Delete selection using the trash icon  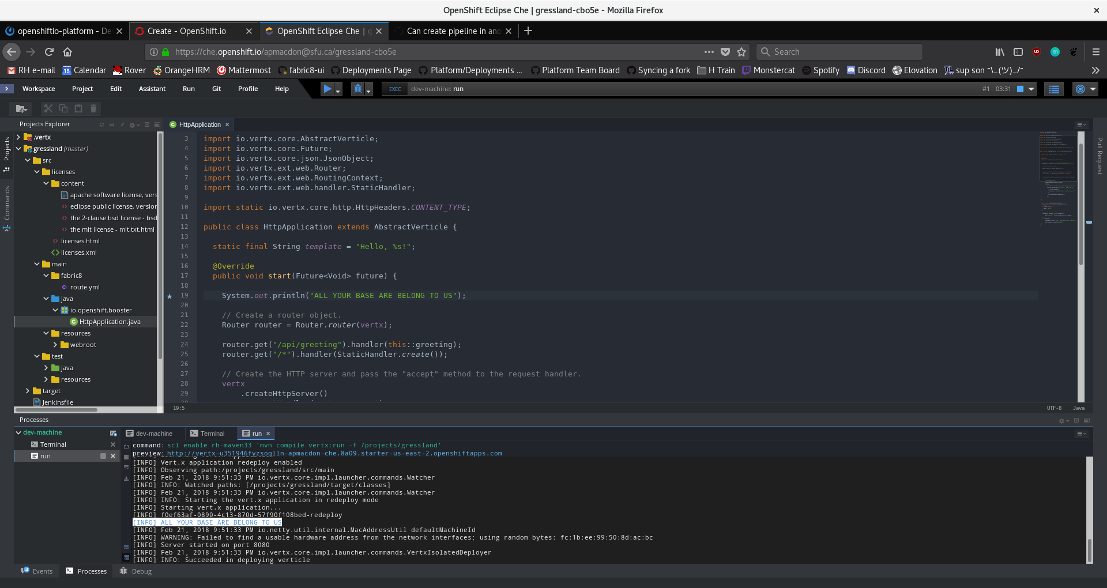[x=93, y=108]
